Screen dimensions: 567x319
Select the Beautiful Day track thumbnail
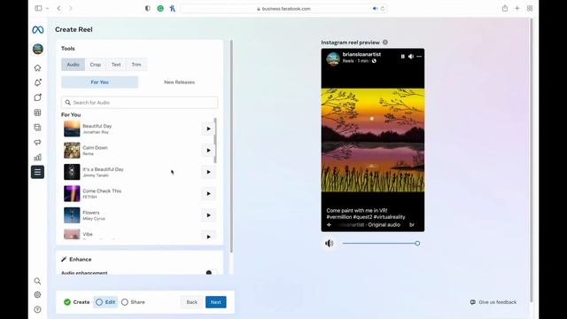(72, 128)
